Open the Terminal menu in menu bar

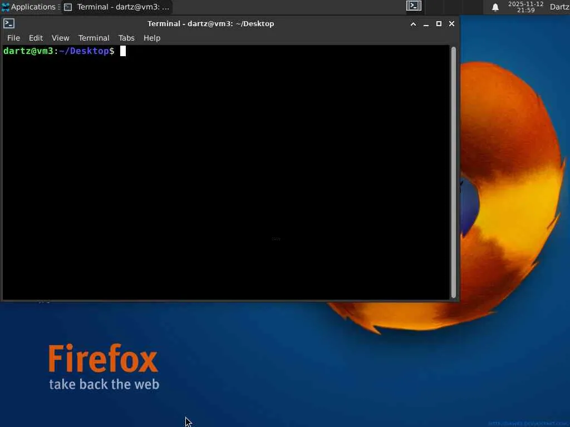click(x=94, y=38)
